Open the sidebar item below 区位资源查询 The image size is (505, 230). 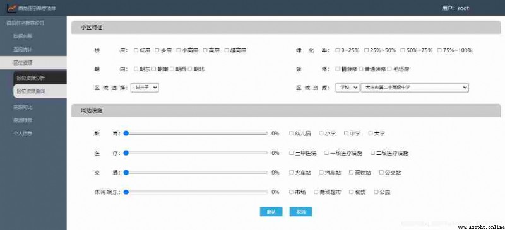[x=33, y=106]
